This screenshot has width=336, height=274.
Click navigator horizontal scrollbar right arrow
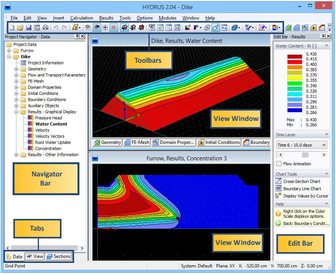pyautogui.click(x=82, y=248)
